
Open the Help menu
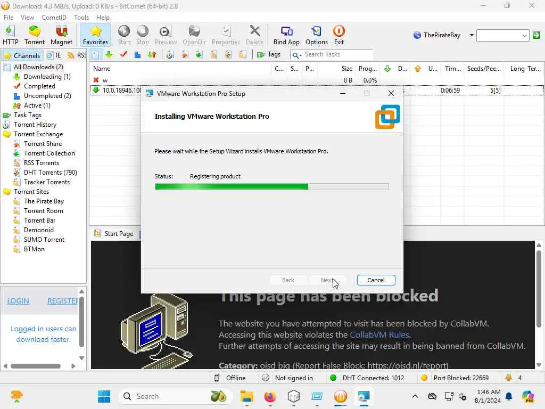click(x=103, y=18)
